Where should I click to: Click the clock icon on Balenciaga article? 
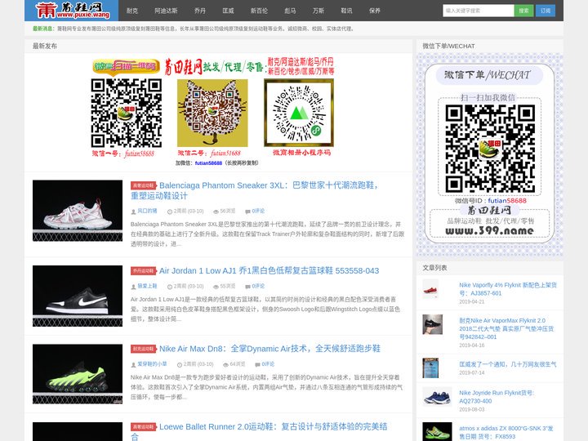(x=170, y=212)
